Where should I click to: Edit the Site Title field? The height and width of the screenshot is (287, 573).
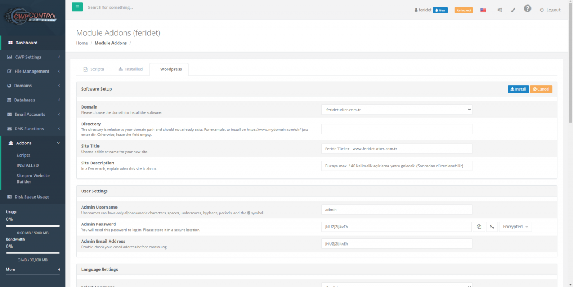[x=397, y=149]
